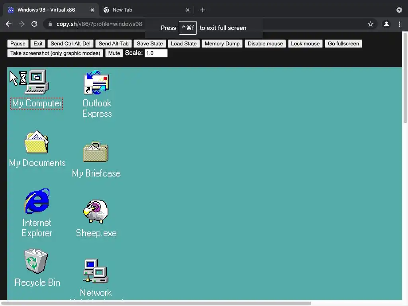Screen dimensions: 408x306
Task: Open the Outlook Express shortcut icon
Action: tap(96, 82)
